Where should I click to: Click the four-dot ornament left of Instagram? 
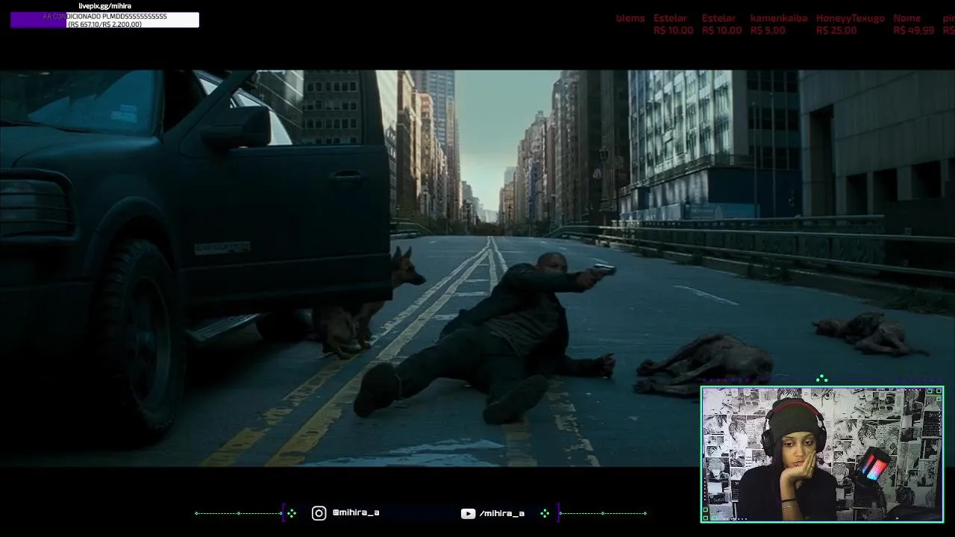point(292,513)
